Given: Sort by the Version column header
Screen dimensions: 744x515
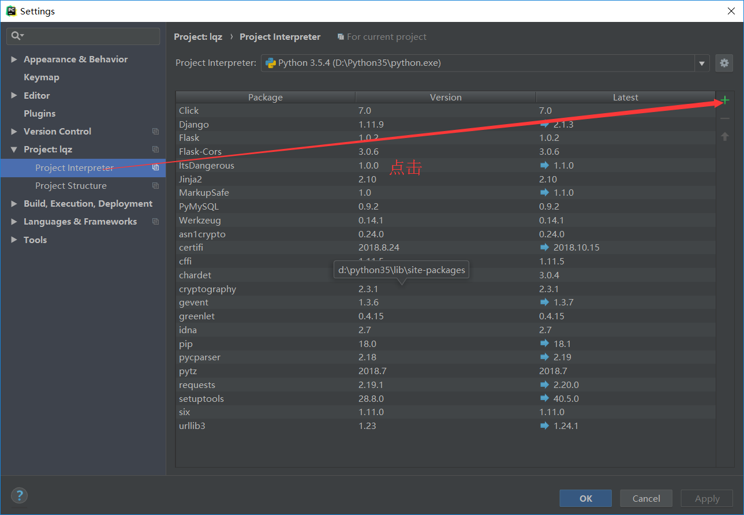Looking at the screenshot, I should coord(446,97).
